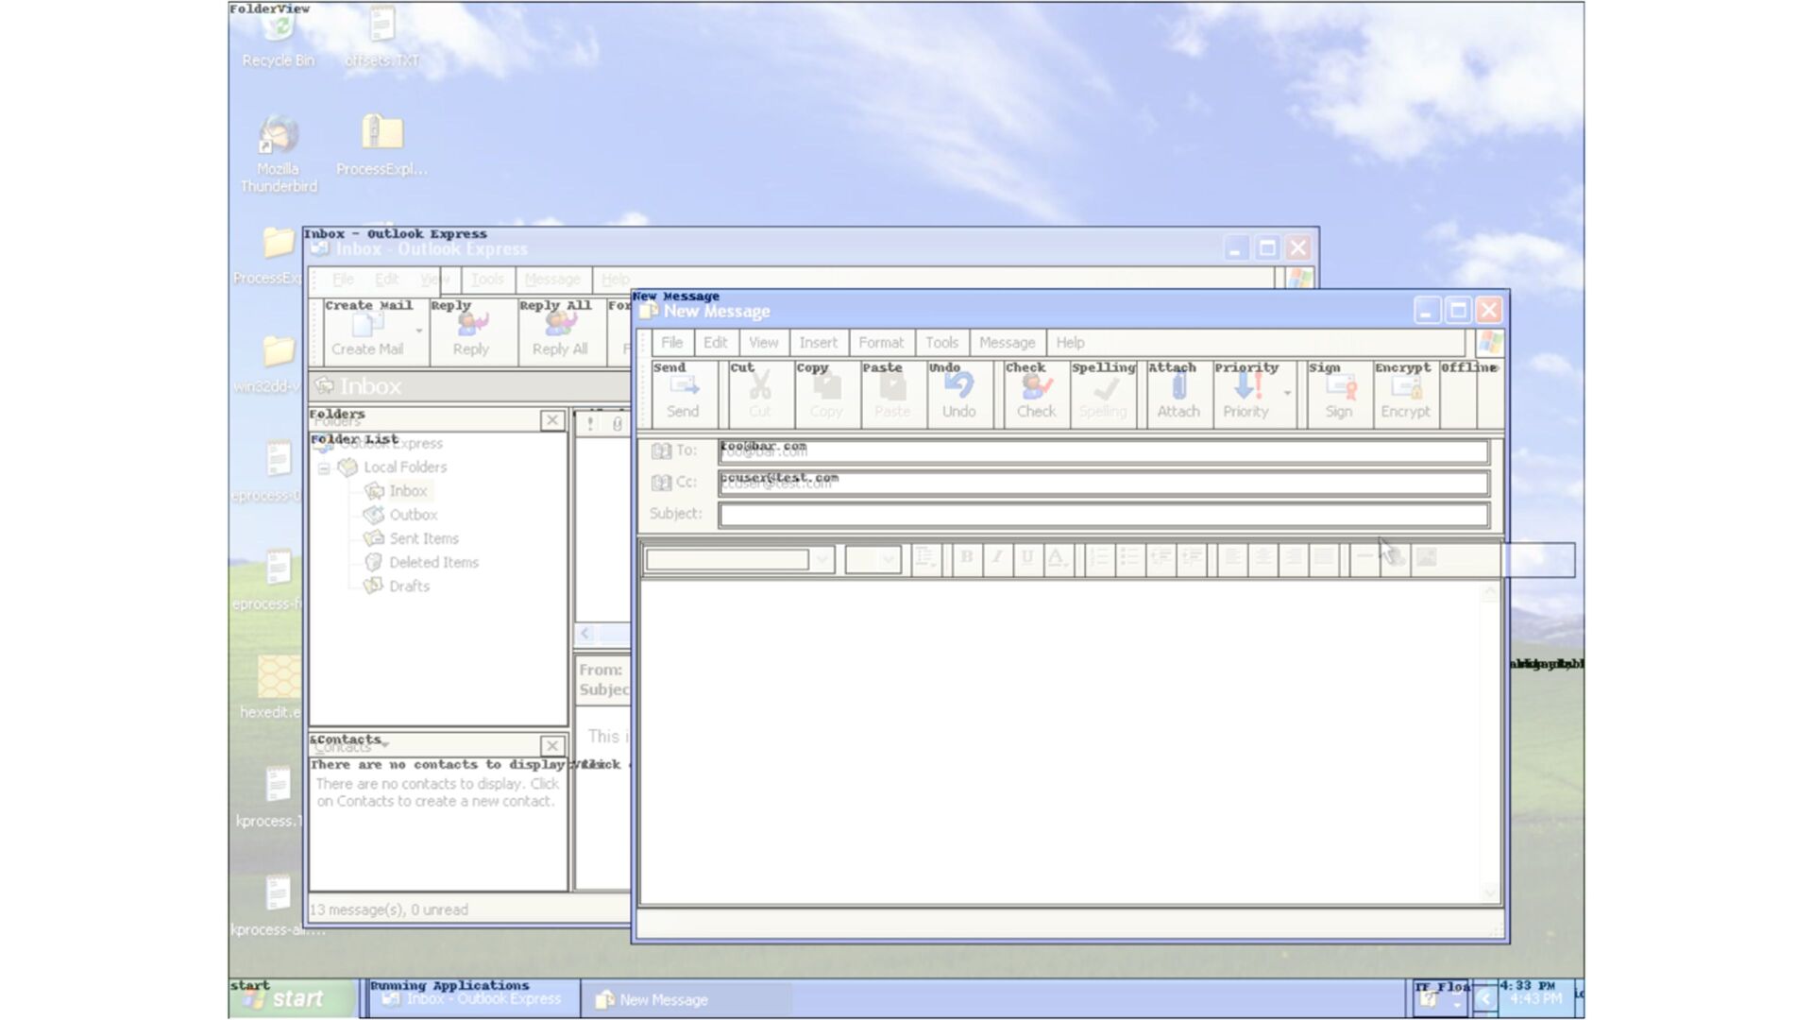This screenshot has height=1020, width=1813.
Task: Collapse the Local Folders tree node
Action: coord(324,468)
